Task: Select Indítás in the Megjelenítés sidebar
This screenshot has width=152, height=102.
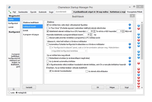Action: (x=14, y=20)
